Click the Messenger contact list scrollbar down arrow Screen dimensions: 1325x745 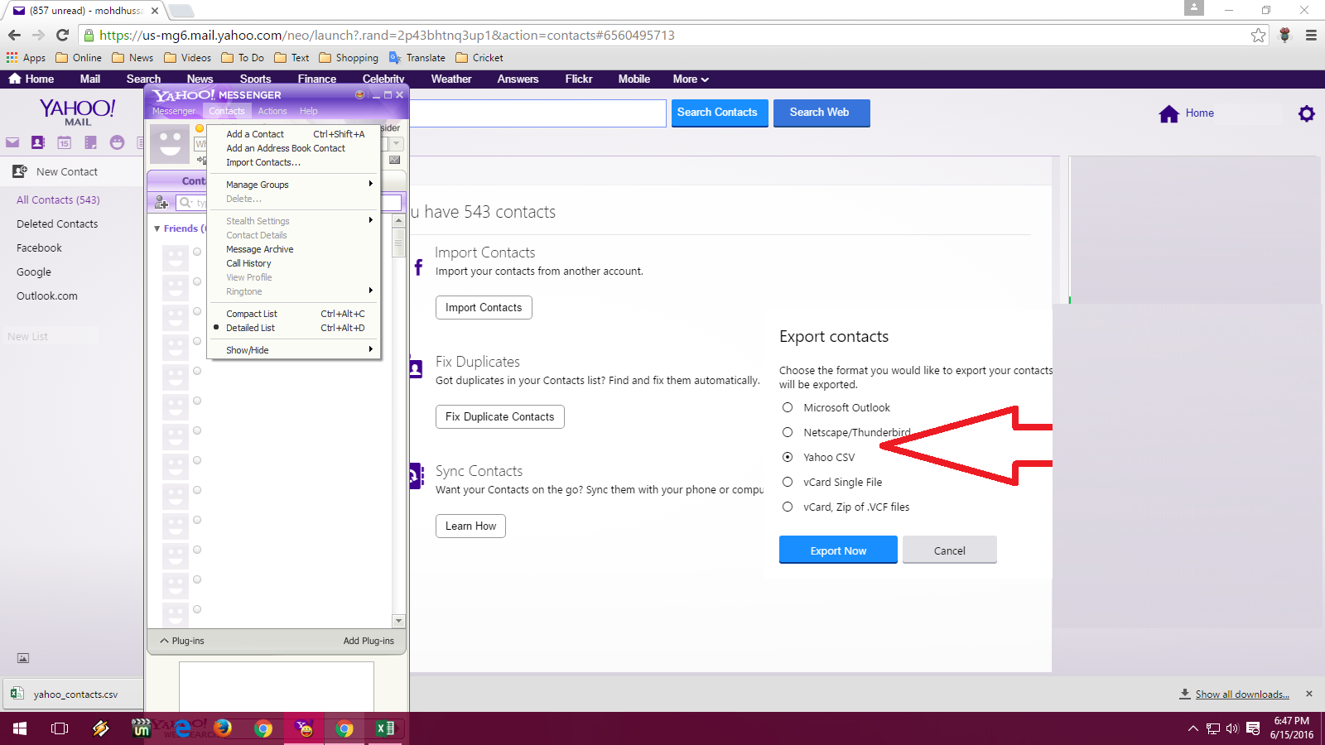point(398,621)
